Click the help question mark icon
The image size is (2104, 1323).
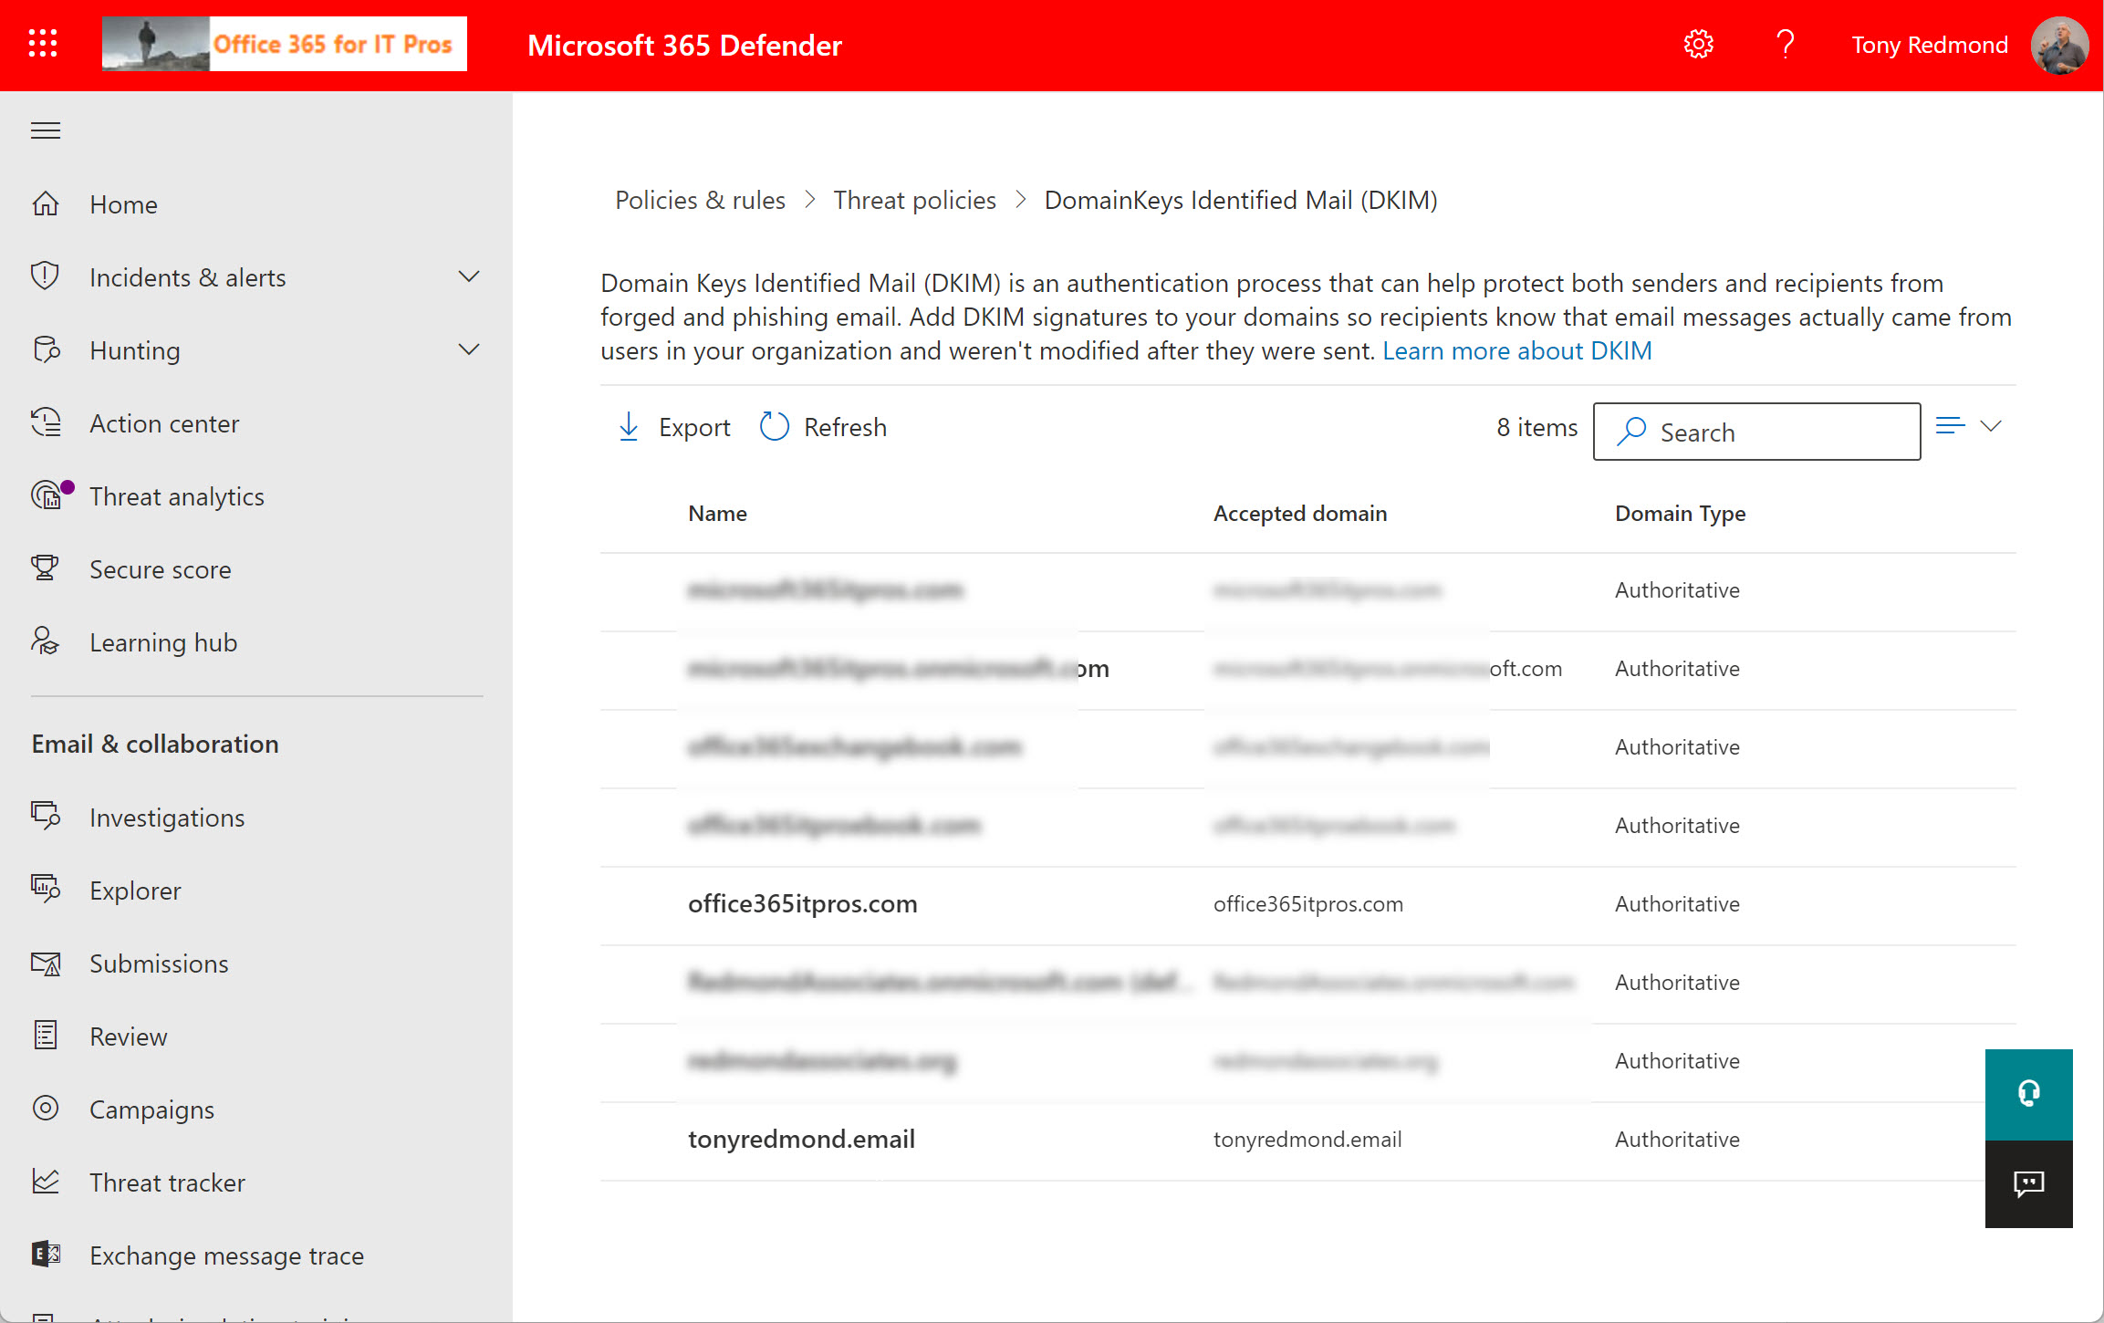coord(1785,44)
